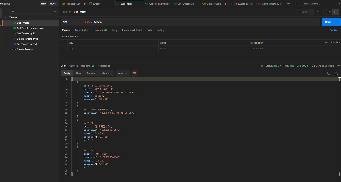Open the JSON format dropdown
The width and height of the screenshot is (341, 182).
pyautogui.click(x=123, y=73)
